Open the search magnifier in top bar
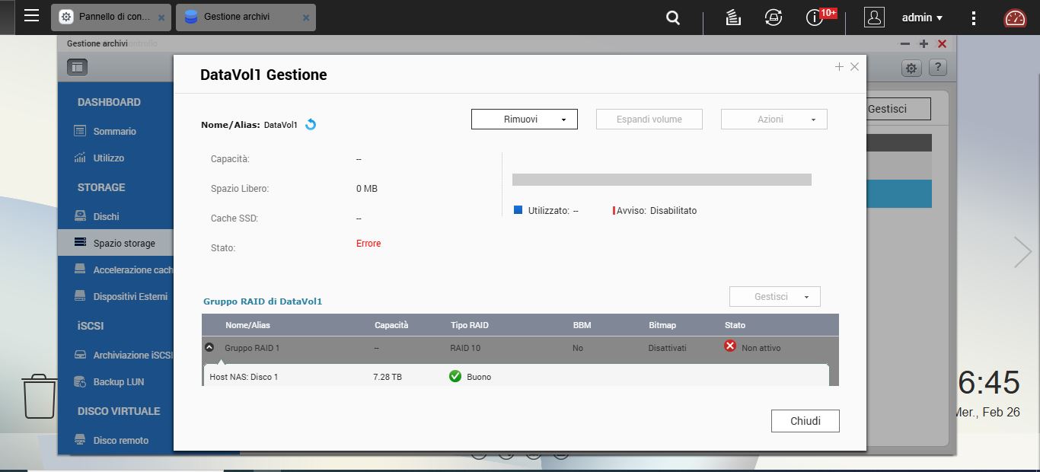The height and width of the screenshot is (472, 1040). tap(673, 18)
